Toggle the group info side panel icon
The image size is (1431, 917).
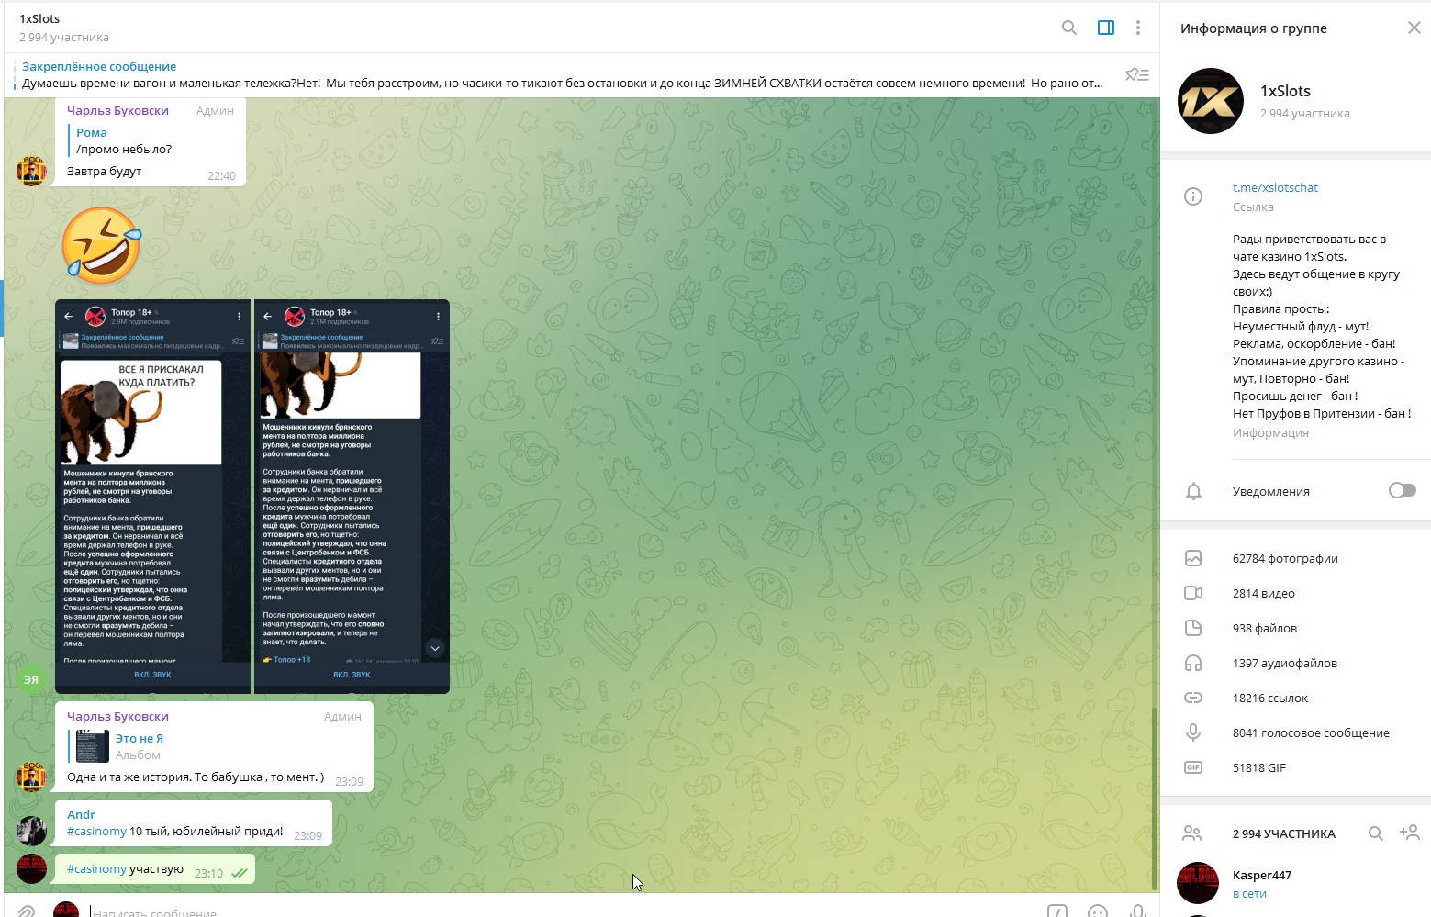[x=1106, y=28]
